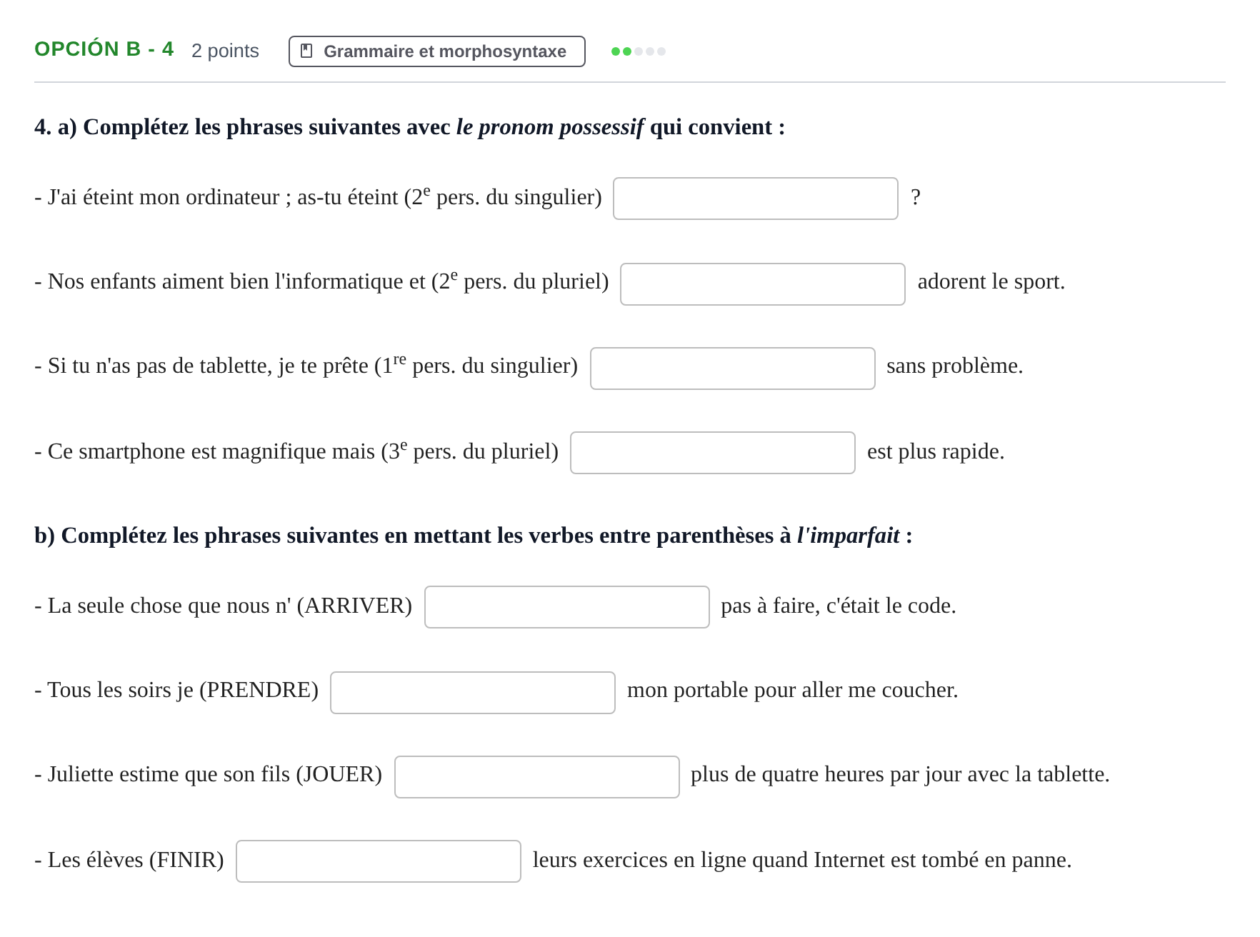Viewport: 1260px width, 937px height.
Task: Click the ARRIVER verb answer field
Action: point(566,607)
